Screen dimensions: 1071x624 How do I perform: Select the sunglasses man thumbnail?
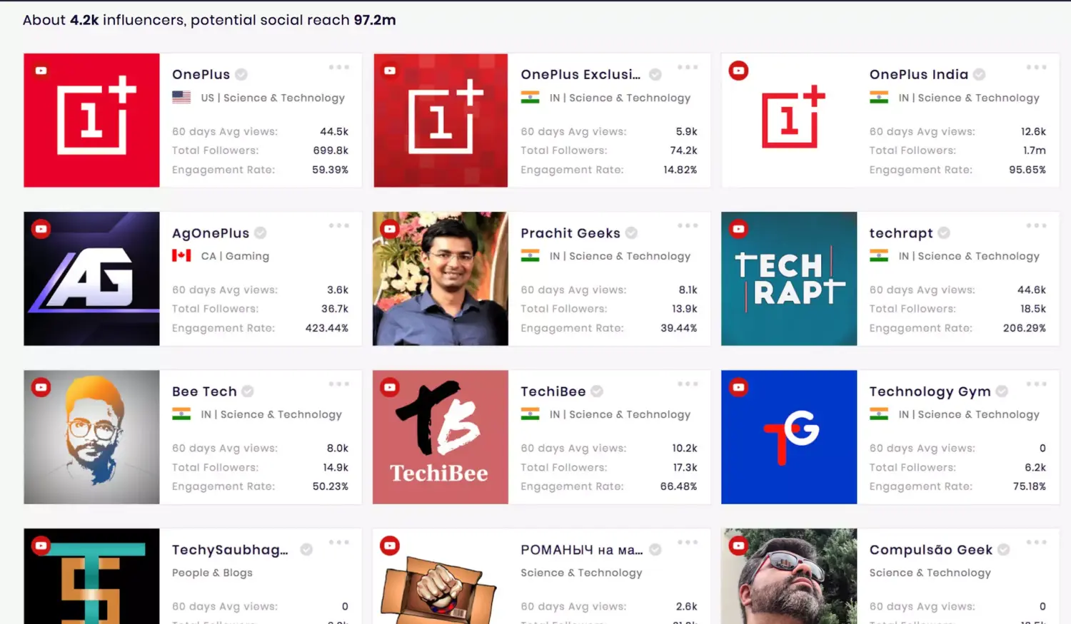(x=789, y=576)
